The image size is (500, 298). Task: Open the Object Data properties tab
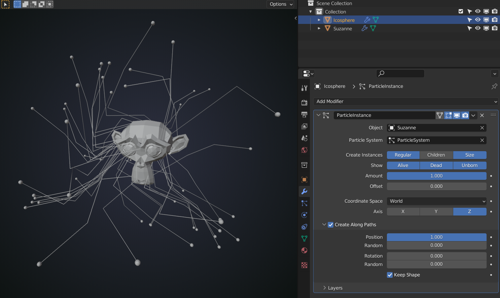click(304, 238)
